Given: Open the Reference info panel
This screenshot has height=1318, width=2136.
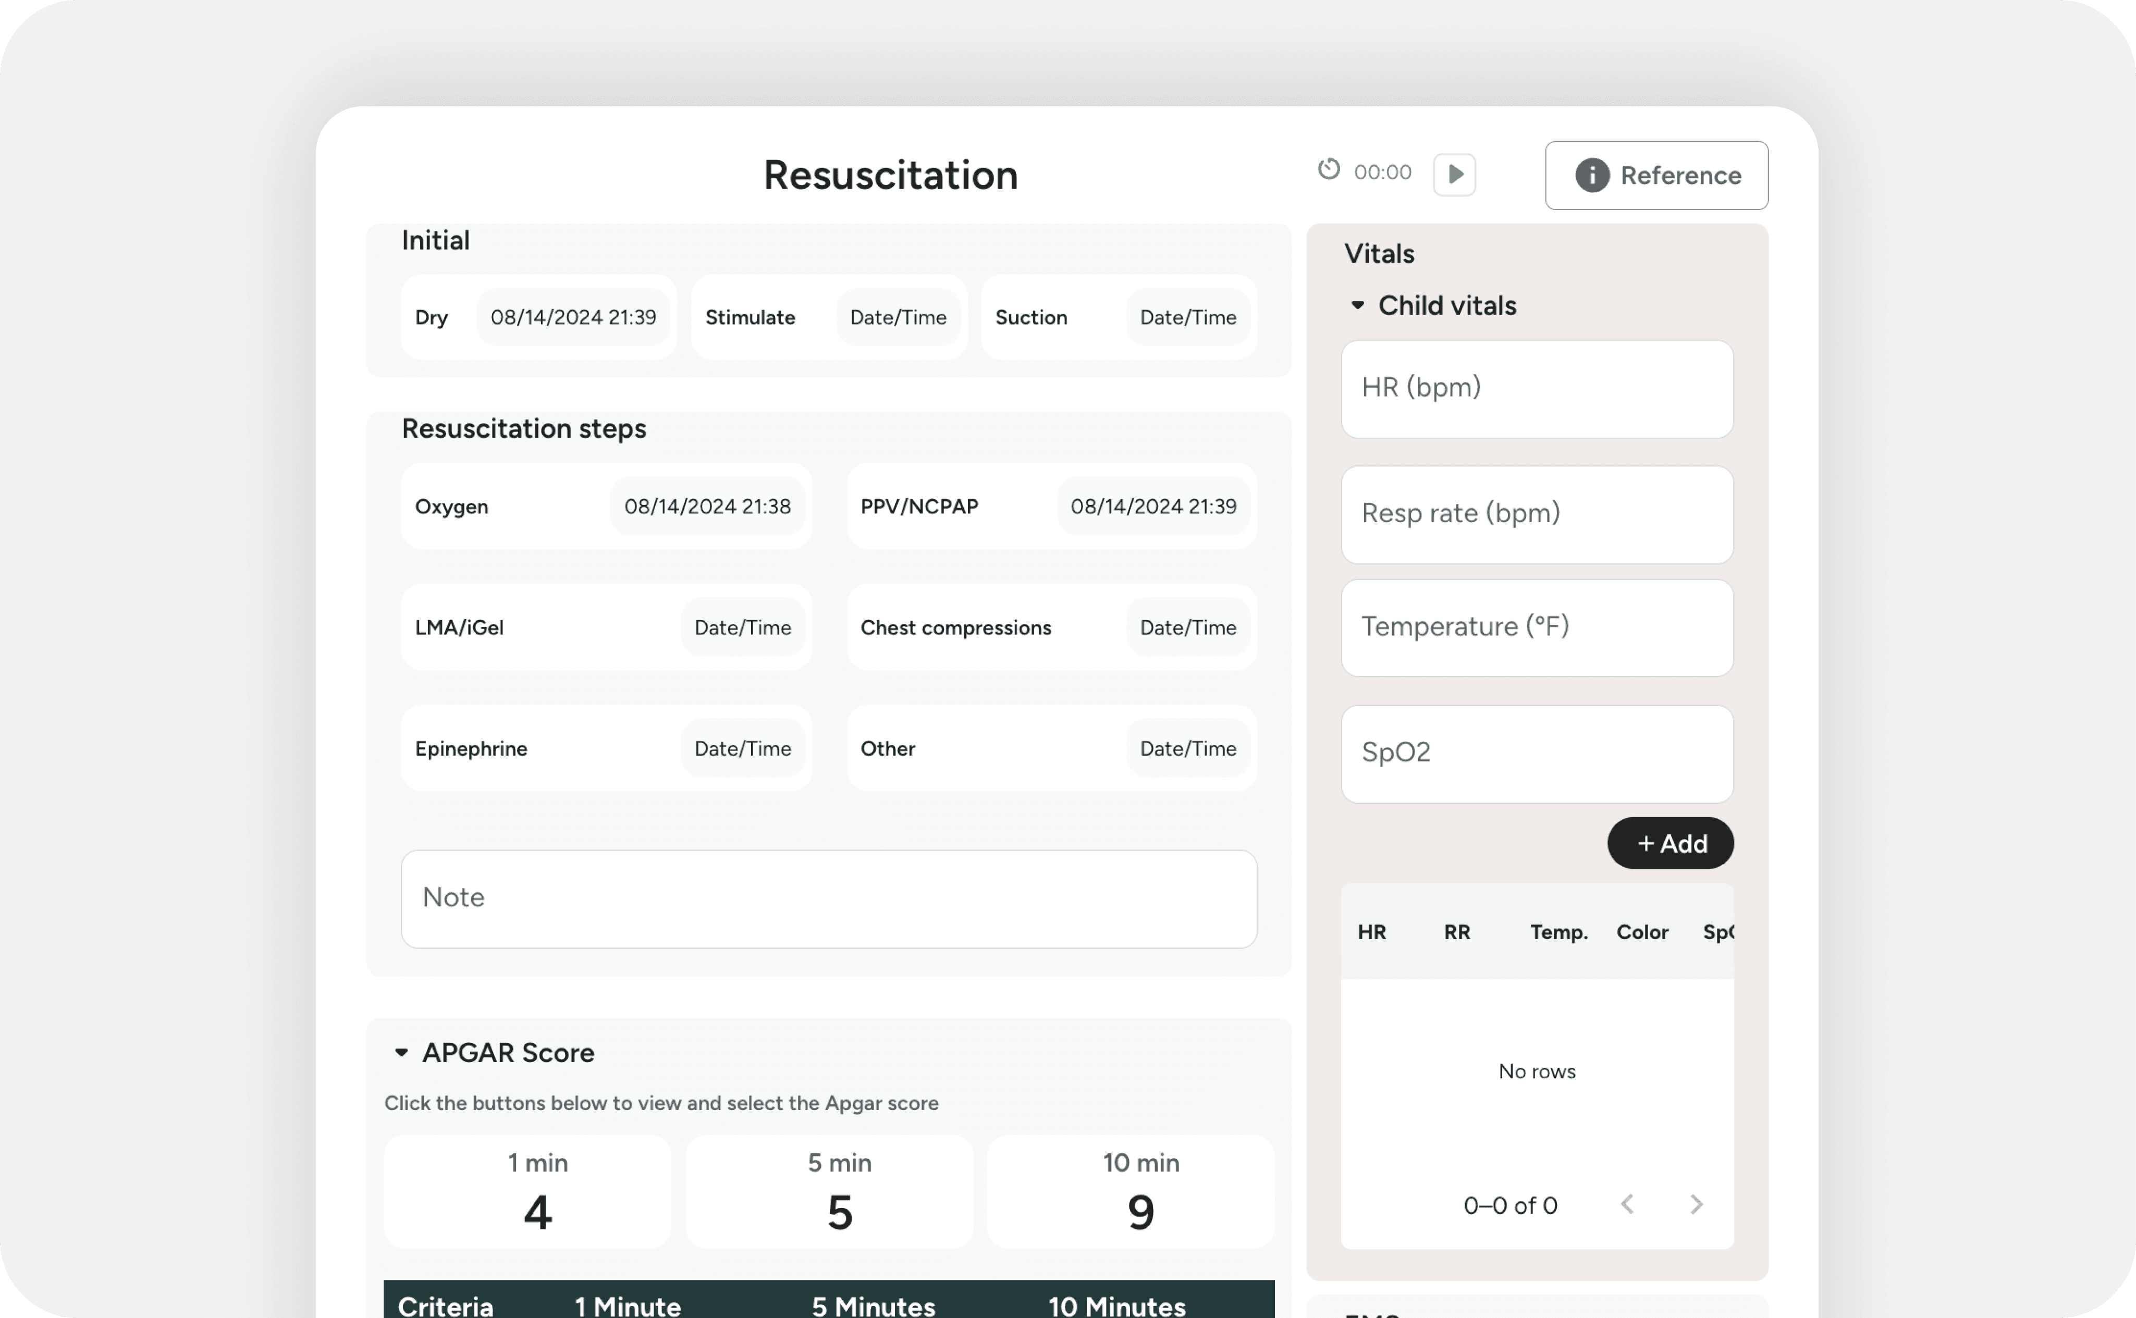Looking at the screenshot, I should (x=1655, y=175).
